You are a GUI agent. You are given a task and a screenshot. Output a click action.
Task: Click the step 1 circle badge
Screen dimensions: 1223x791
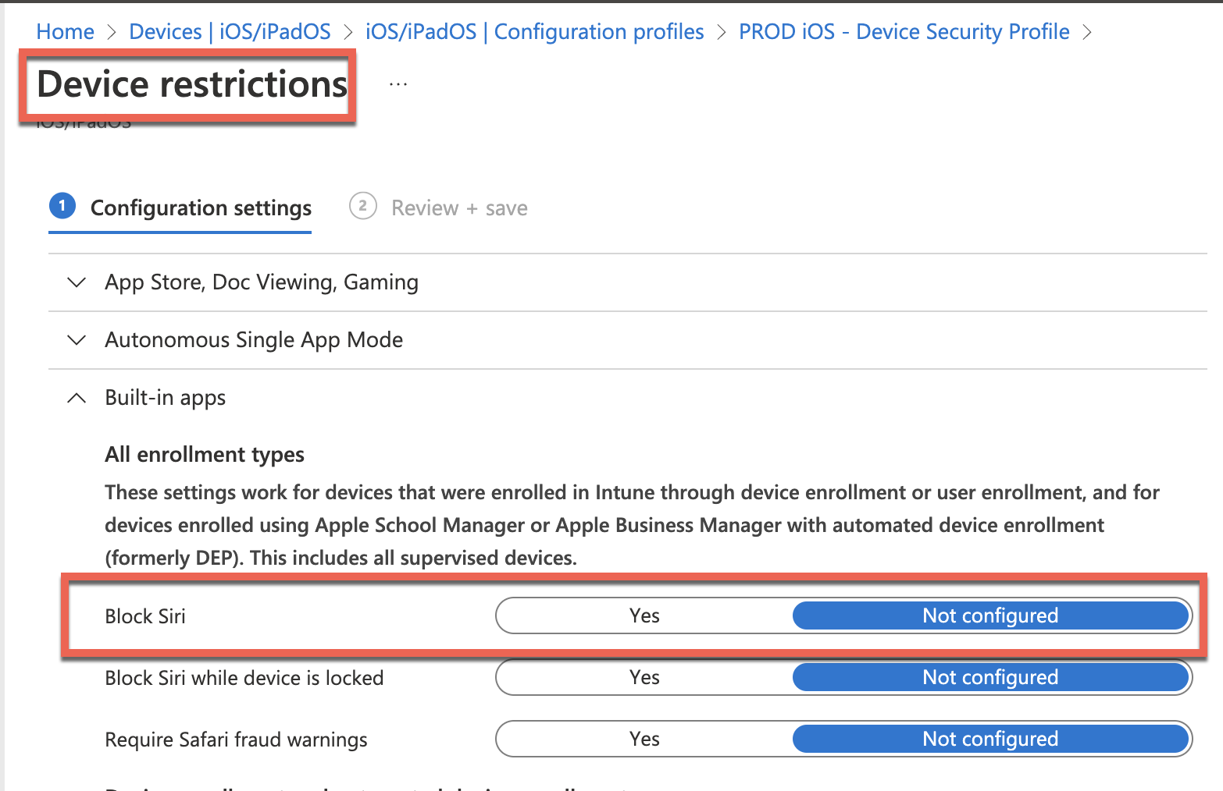(62, 207)
